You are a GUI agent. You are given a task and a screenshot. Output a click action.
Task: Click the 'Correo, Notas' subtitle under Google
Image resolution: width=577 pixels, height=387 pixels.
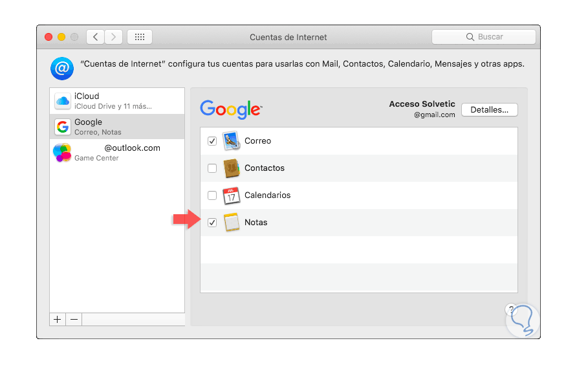(x=98, y=132)
